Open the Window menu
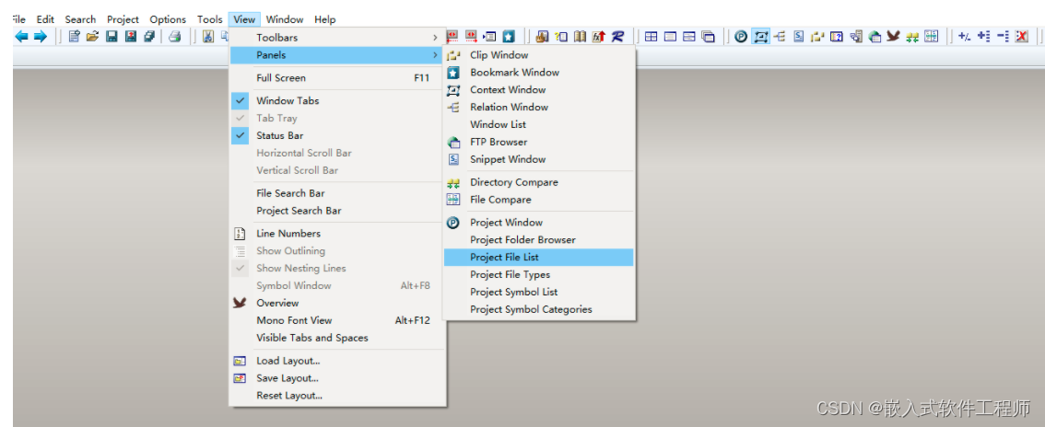Image resolution: width=1045 pixels, height=427 pixels. coord(285,19)
